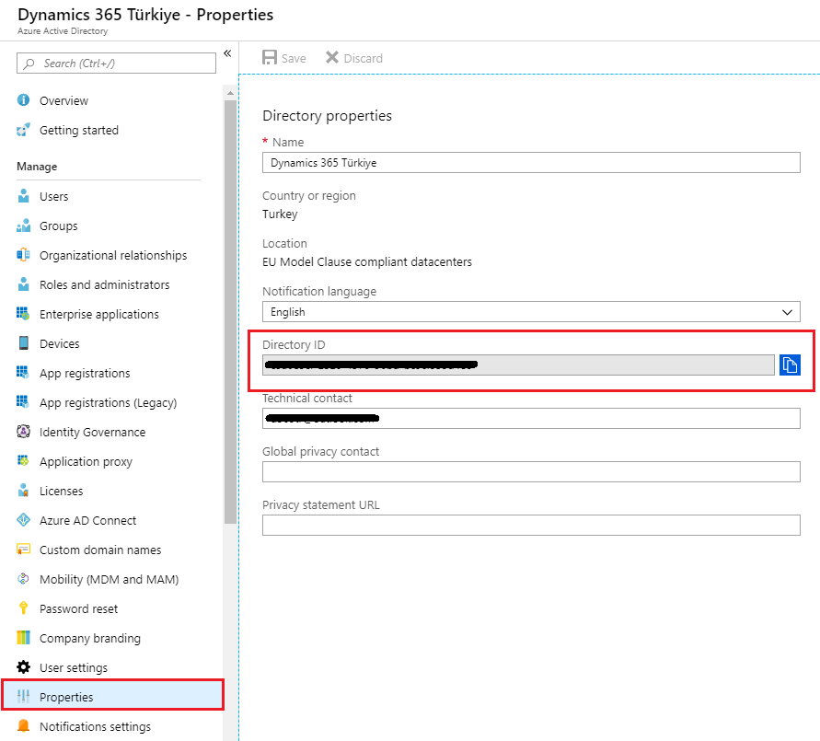
Task: Click the Global privacy contact field
Action: point(531,471)
